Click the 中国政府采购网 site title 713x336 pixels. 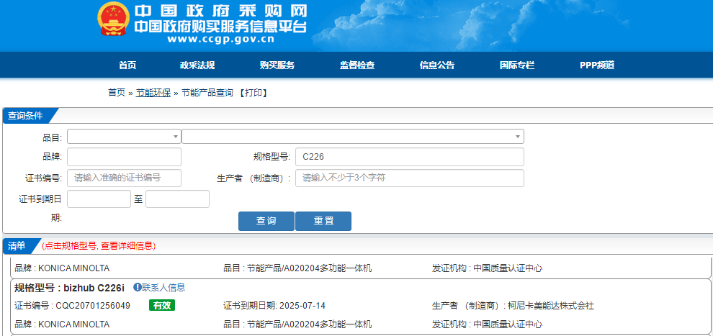220,11
